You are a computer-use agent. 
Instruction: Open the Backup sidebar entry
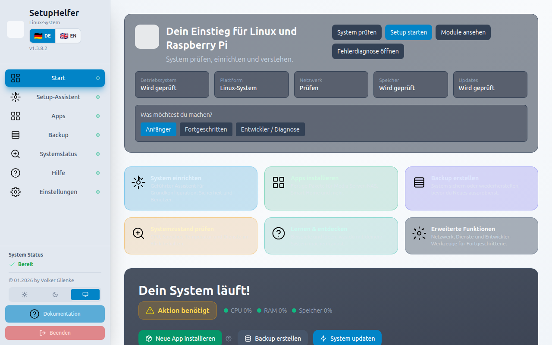pyautogui.click(x=55, y=135)
